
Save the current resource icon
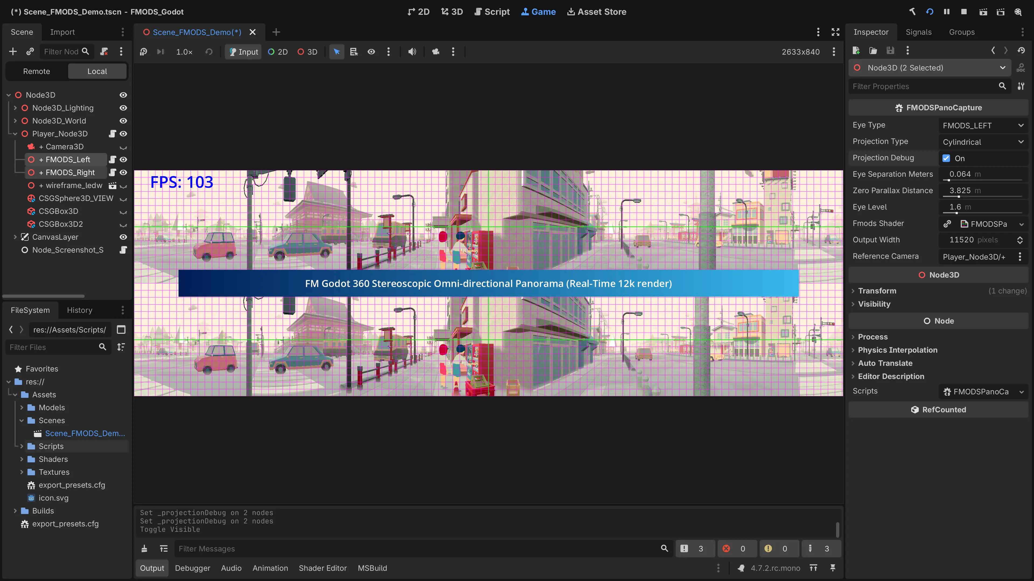click(x=890, y=51)
